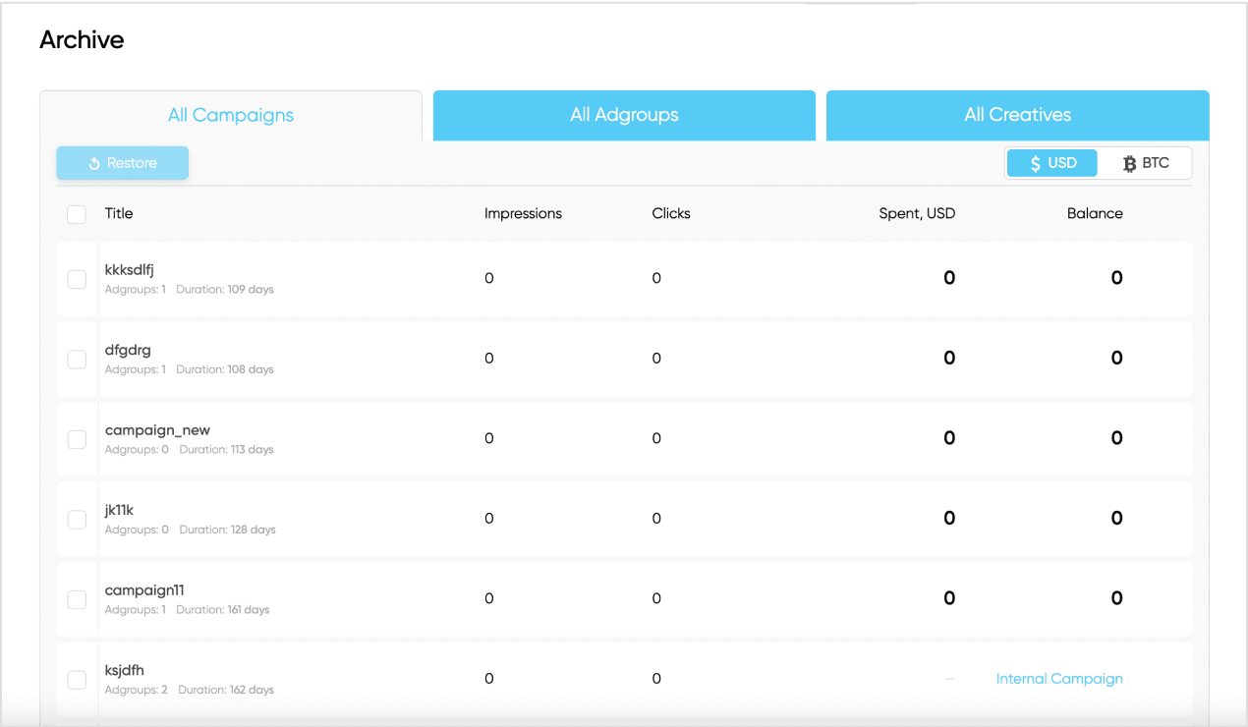Check the jk11k campaign checkbox

[x=77, y=519]
